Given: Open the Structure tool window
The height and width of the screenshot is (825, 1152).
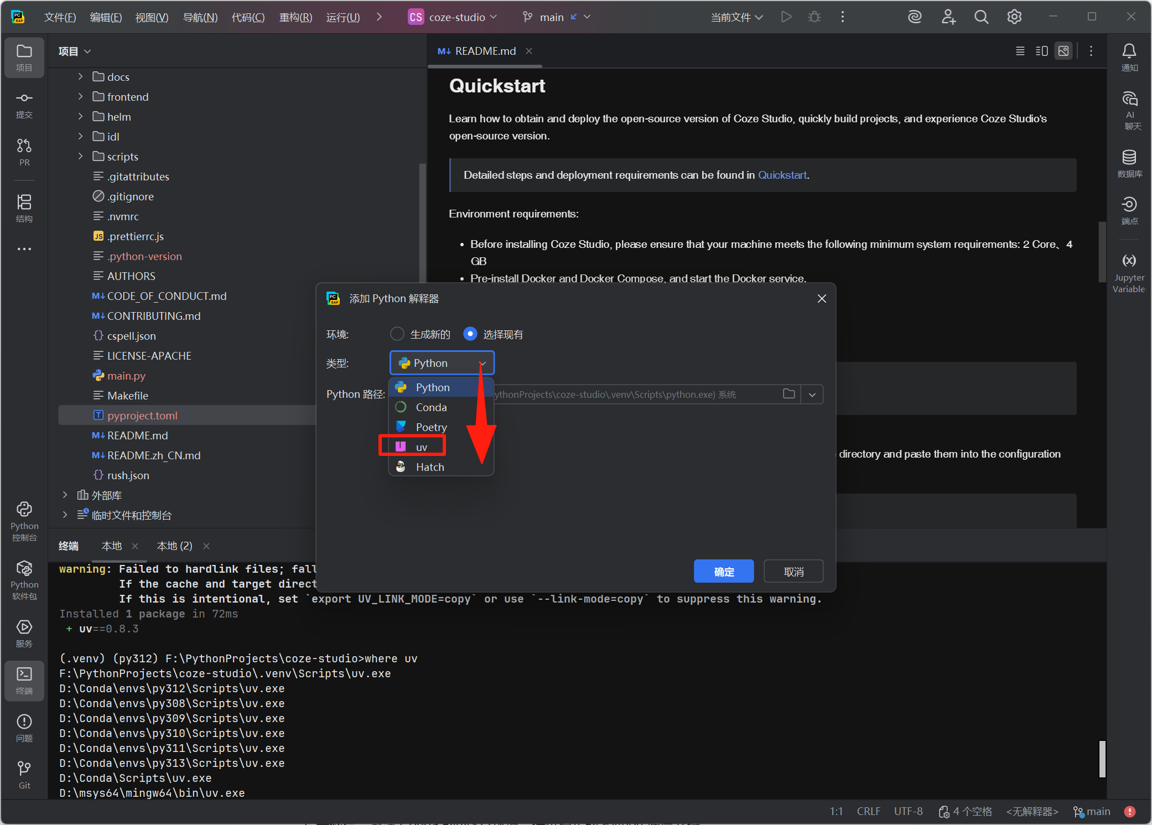Looking at the screenshot, I should 24,208.
